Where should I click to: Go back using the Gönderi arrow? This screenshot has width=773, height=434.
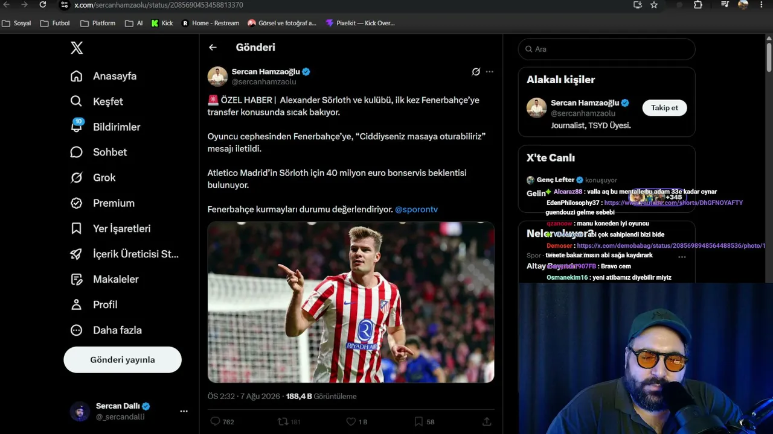213,47
